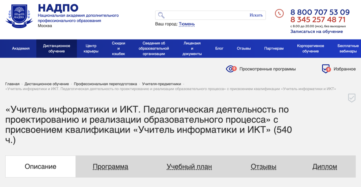Open the Отзывы item in navigation bar

tap(244, 48)
